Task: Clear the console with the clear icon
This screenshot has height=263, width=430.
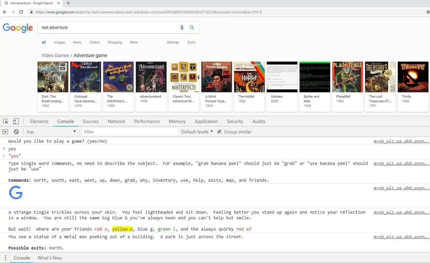Action: (x=16, y=131)
